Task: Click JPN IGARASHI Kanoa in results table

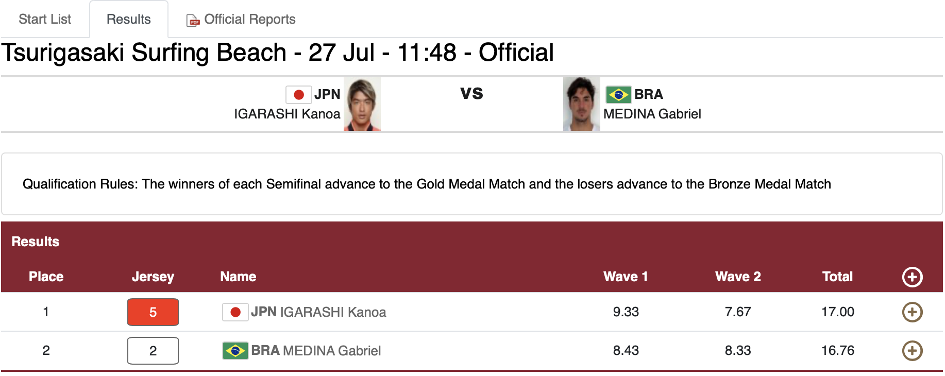Action: tap(318, 312)
